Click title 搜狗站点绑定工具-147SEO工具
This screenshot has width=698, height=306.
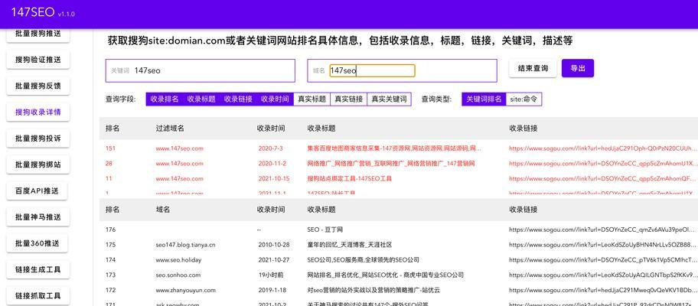click(350, 179)
